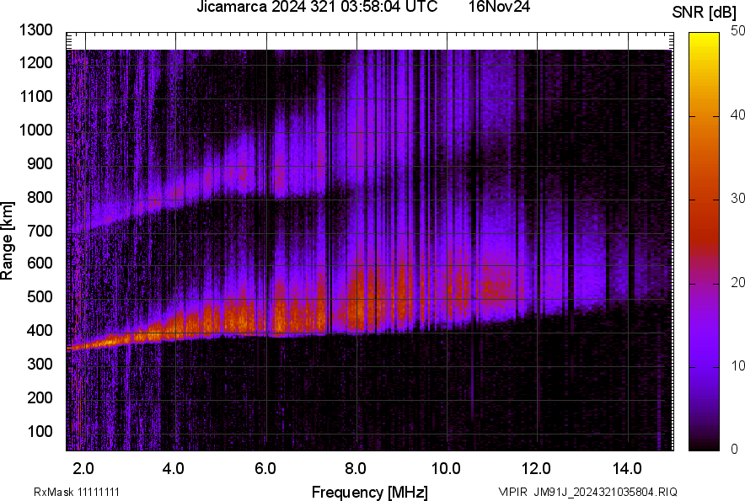Click the SNR [dB] colorbar title
This screenshot has width=745, height=501.
705,13
